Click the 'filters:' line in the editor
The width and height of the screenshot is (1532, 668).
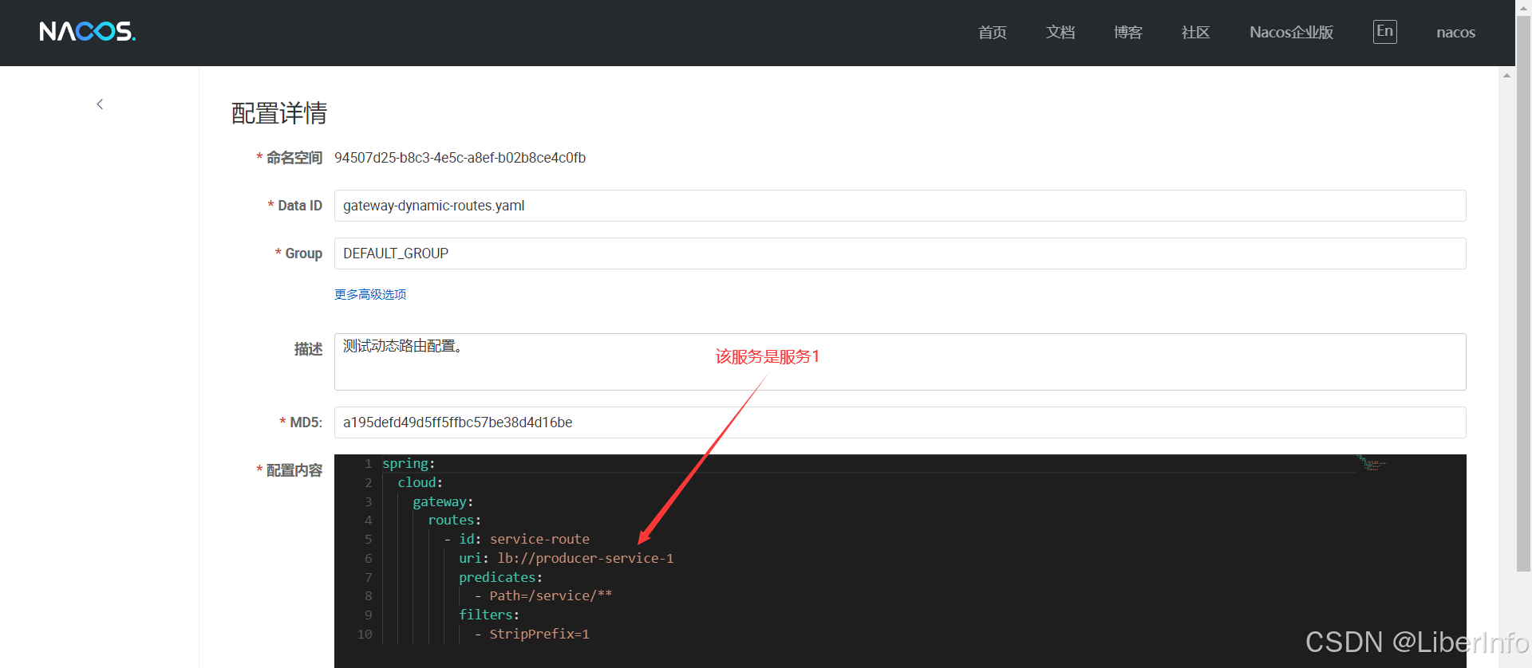coord(489,615)
